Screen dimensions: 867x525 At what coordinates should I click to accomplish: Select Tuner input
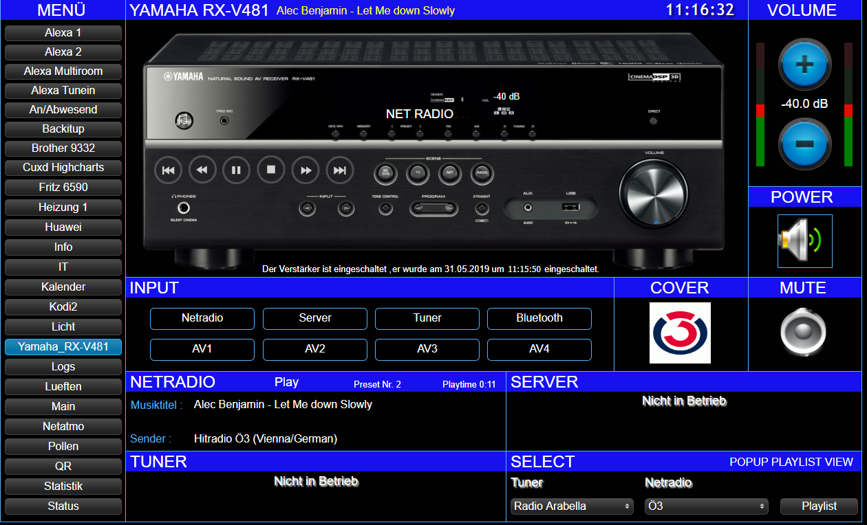(x=427, y=318)
